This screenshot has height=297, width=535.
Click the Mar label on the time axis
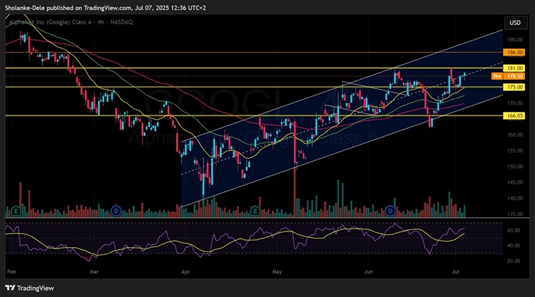tap(94, 272)
